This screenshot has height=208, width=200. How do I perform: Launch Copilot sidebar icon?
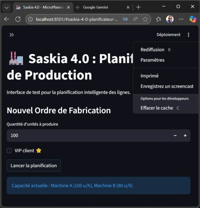point(193,19)
